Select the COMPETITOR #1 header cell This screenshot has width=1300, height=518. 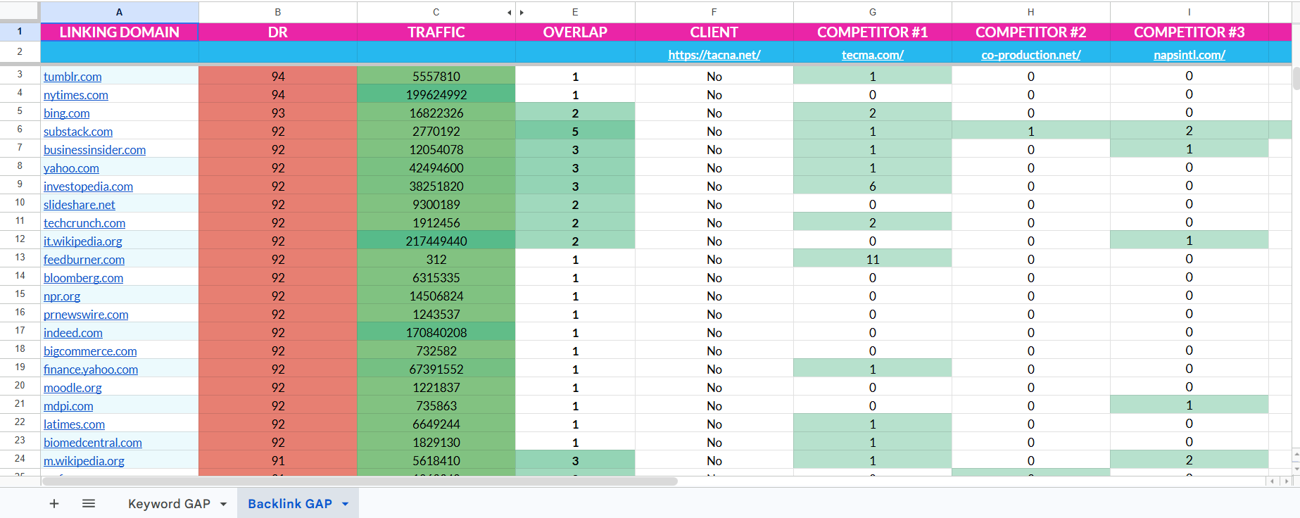(873, 32)
